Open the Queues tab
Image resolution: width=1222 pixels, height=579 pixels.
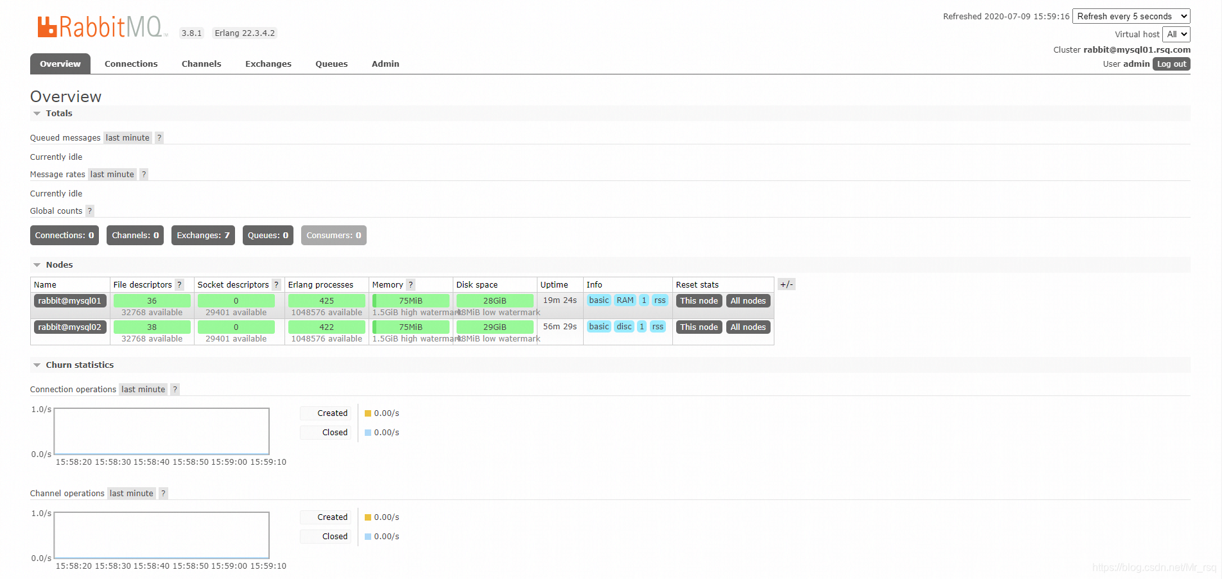[331, 64]
